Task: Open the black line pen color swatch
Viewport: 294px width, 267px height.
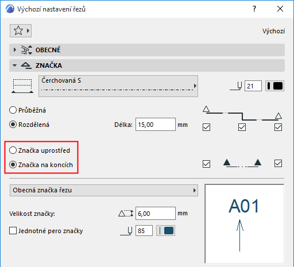Action: click(274, 86)
